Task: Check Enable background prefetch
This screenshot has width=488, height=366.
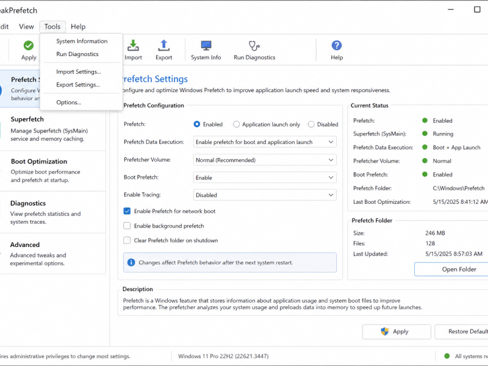Action: click(127, 226)
